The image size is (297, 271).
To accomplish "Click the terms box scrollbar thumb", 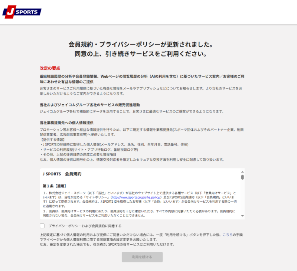I will click(242, 177).
